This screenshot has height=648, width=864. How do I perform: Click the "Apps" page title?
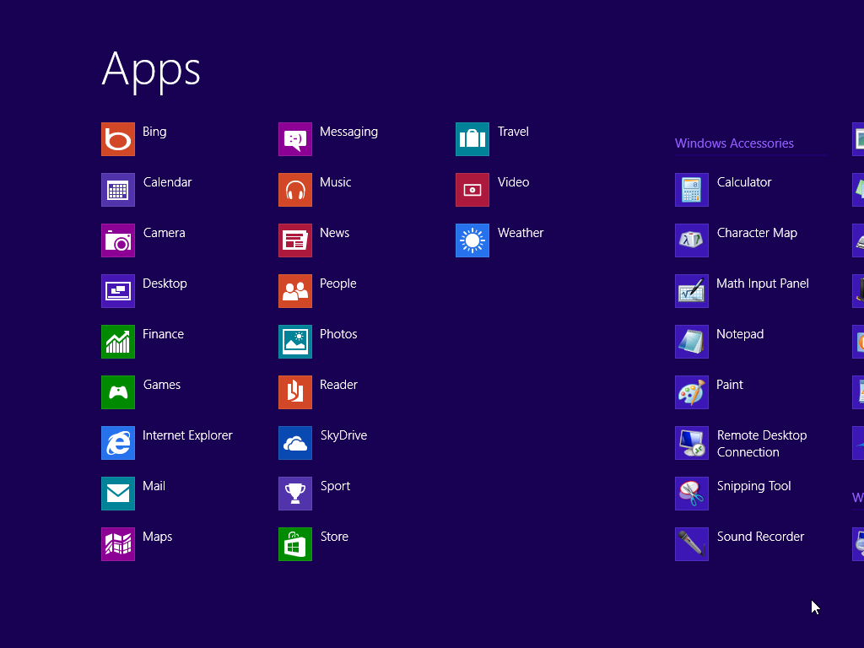[151, 71]
